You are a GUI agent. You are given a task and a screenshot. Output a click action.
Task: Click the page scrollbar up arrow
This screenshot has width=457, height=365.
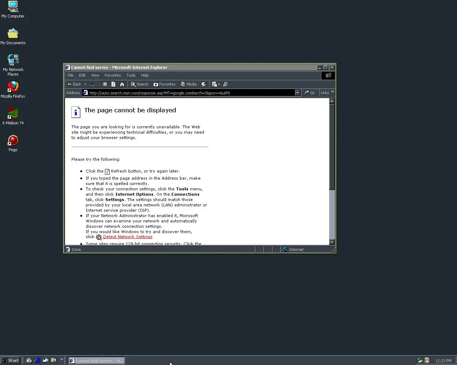332,101
